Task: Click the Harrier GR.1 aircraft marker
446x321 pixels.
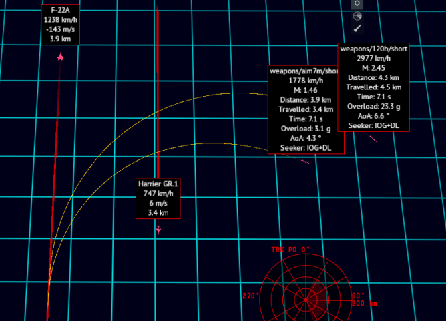Action: click(158, 230)
